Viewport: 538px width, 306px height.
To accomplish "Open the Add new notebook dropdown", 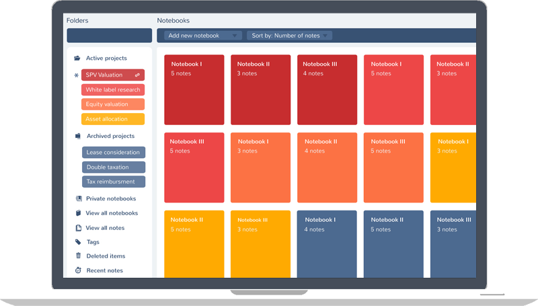I will pos(202,36).
